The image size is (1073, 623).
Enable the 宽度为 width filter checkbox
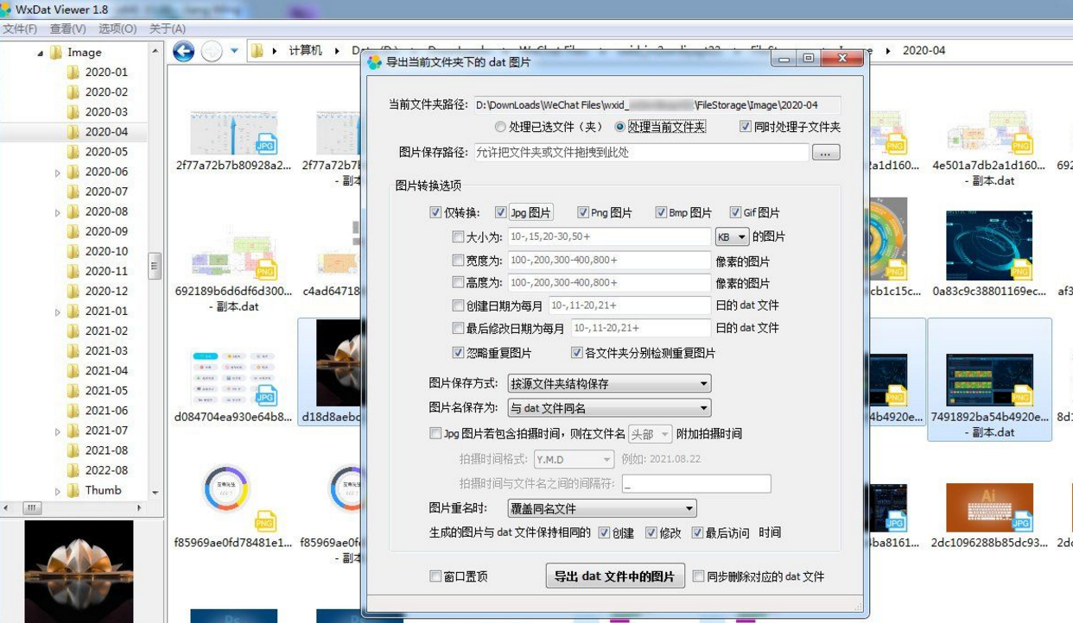pyautogui.click(x=458, y=260)
